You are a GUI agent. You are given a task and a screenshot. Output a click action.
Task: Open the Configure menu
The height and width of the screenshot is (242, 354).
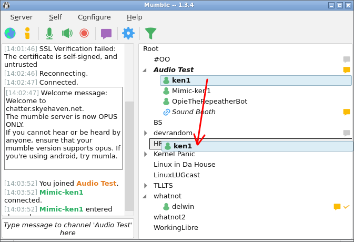click(x=94, y=17)
